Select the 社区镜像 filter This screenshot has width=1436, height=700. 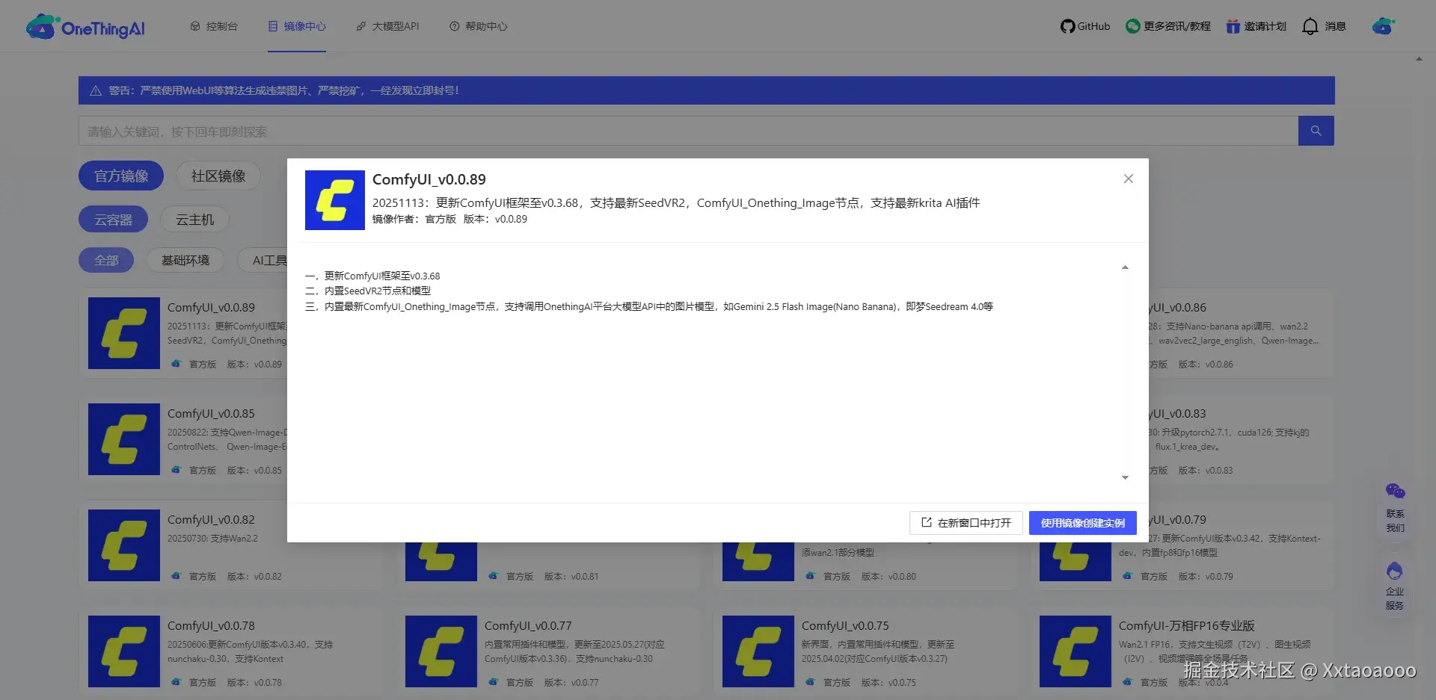(218, 176)
